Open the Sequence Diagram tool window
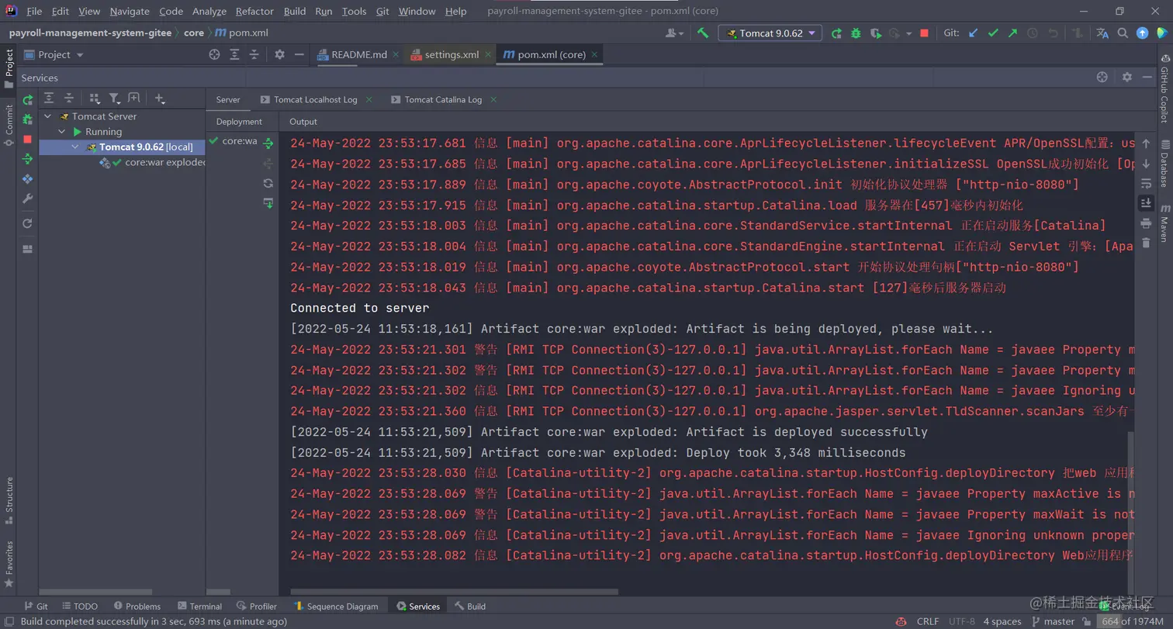Image resolution: width=1173 pixels, height=629 pixels. point(336,607)
